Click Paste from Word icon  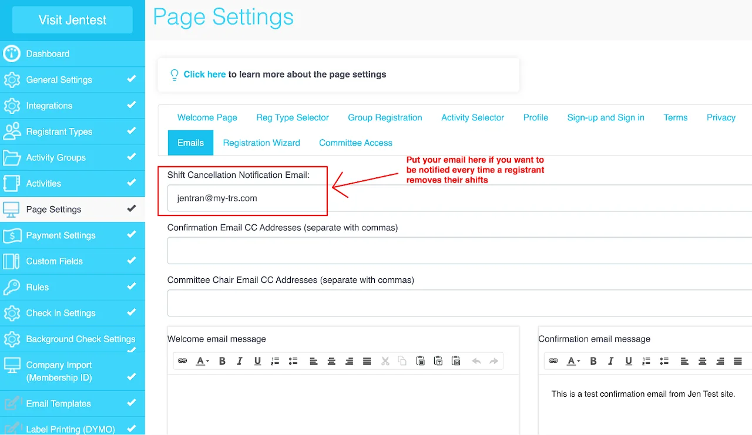pos(456,361)
